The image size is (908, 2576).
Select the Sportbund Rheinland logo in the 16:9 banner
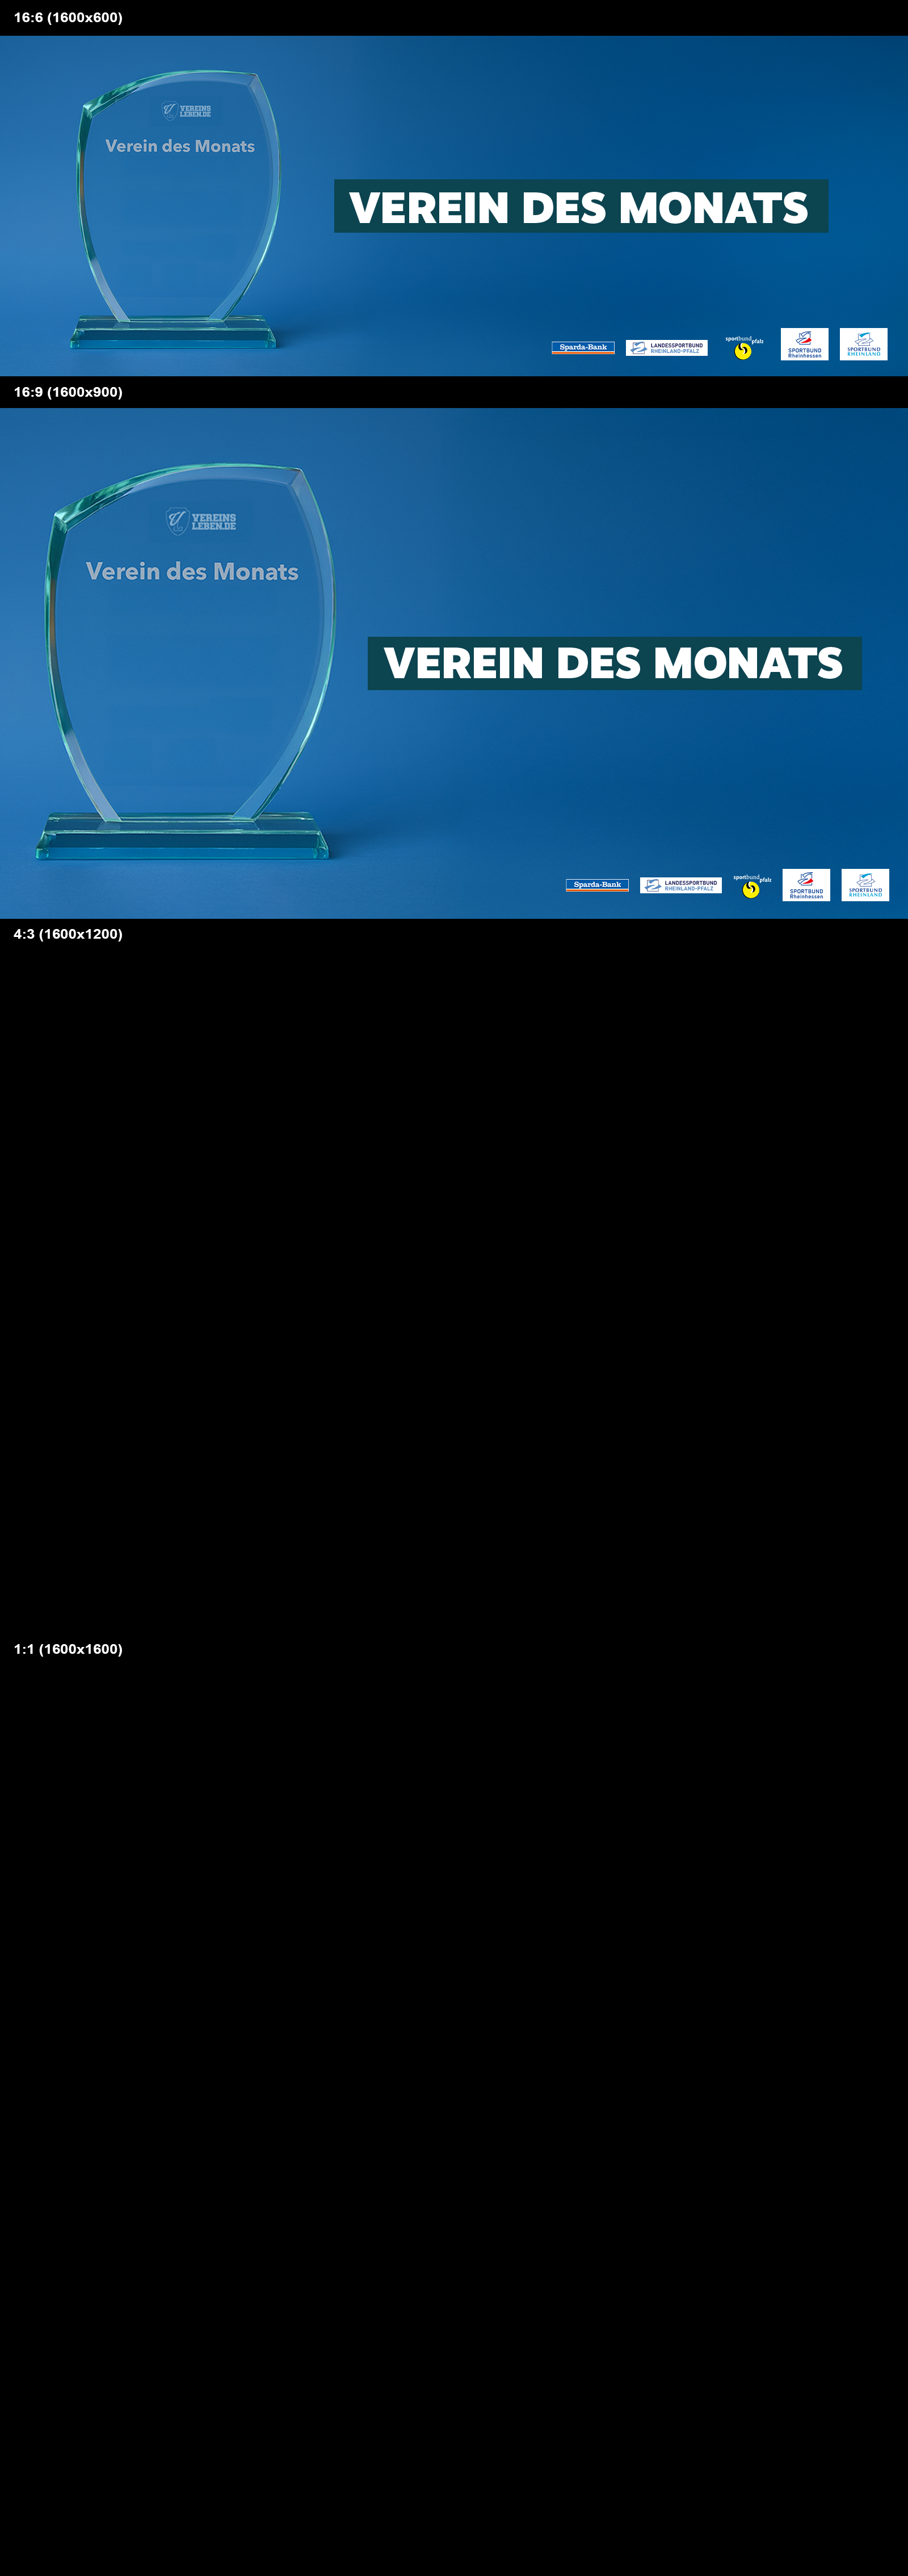(865, 885)
